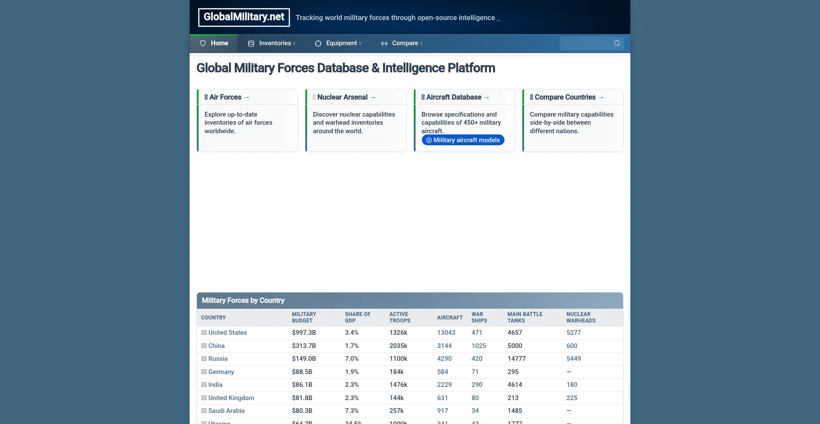Click the GlobalMilitary.net logo
Screen dimensions: 820x424
[x=244, y=17]
